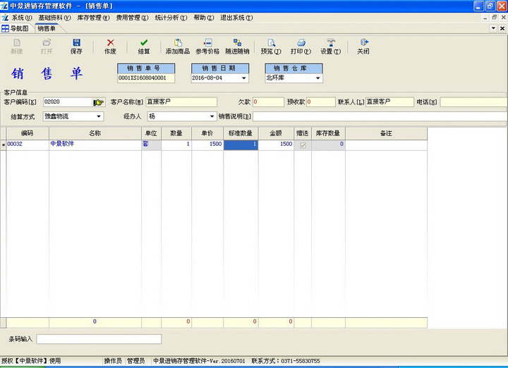Click the application logo in title bar

point(4,6)
